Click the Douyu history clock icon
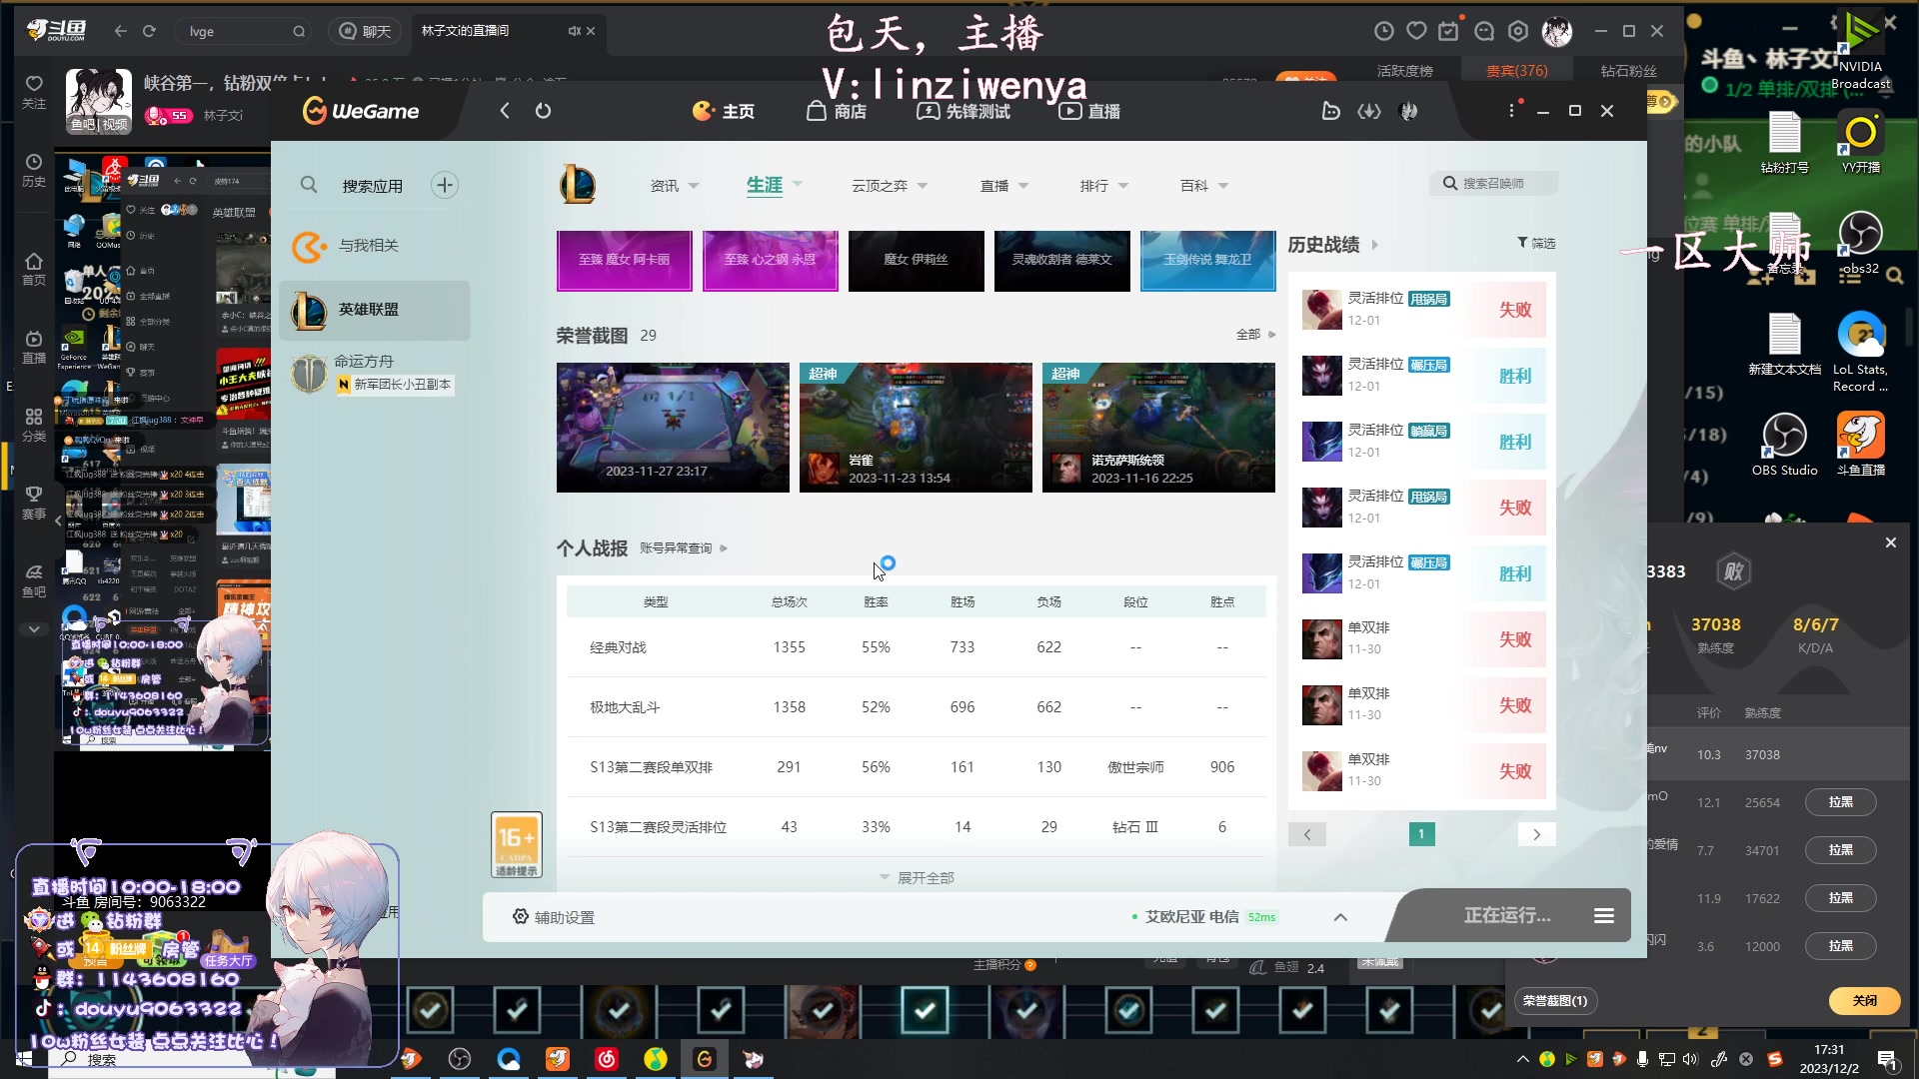 1384,31
